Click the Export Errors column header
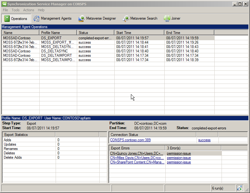The width and height of the screenshot is (250, 193). click(137, 148)
